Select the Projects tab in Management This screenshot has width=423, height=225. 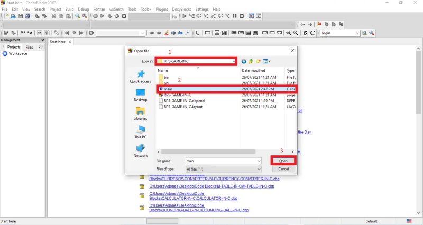(14, 47)
